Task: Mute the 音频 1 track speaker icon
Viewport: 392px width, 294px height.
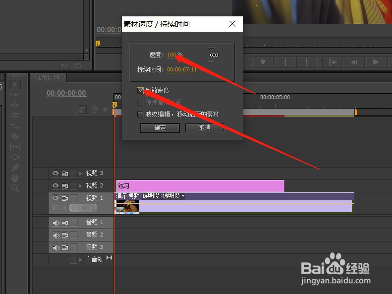Action: tap(56, 223)
